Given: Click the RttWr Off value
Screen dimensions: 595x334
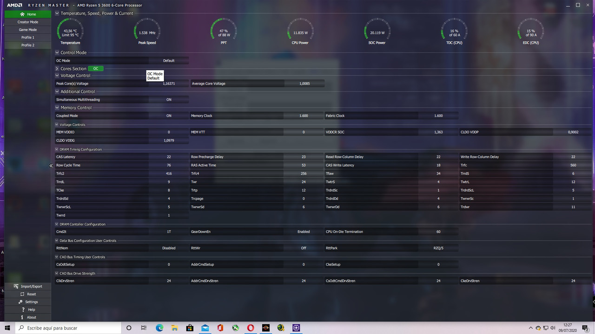Looking at the screenshot, I should [304, 248].
